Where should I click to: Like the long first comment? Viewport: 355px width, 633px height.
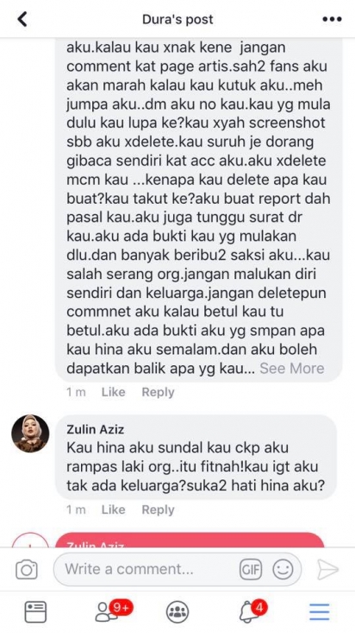point(113,392)
